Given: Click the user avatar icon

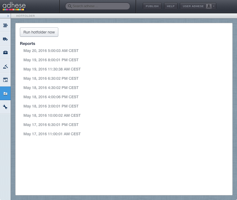Looking at the screenshot, I should [x=209, y=6].
